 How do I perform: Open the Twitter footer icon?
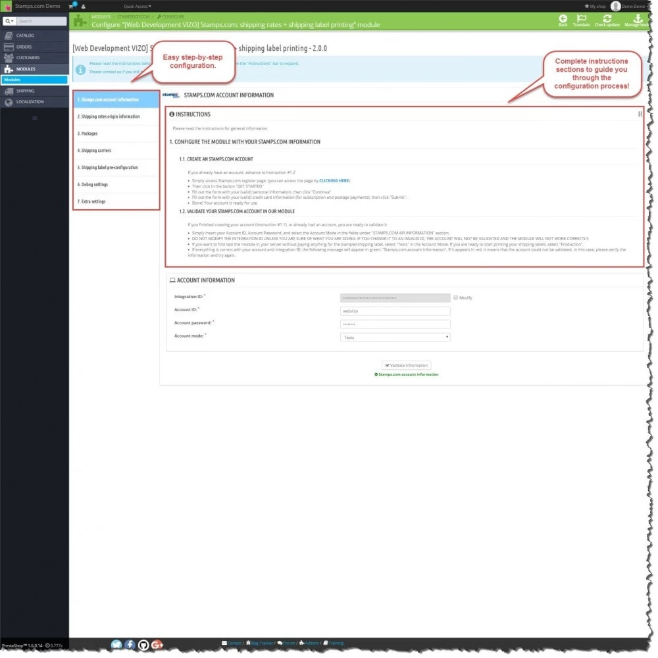[x=116, y=644]
